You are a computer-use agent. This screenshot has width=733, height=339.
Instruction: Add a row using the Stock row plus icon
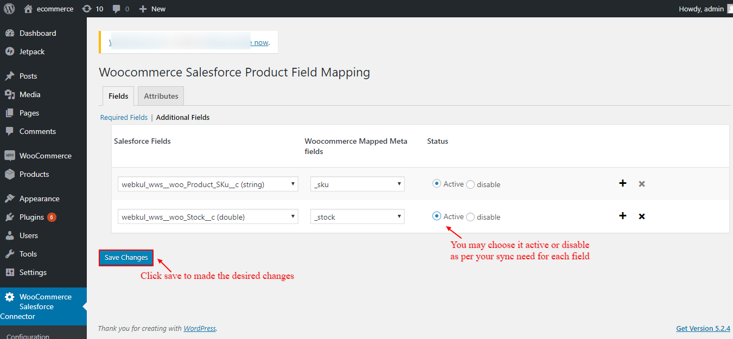click(x=623, y=216)
